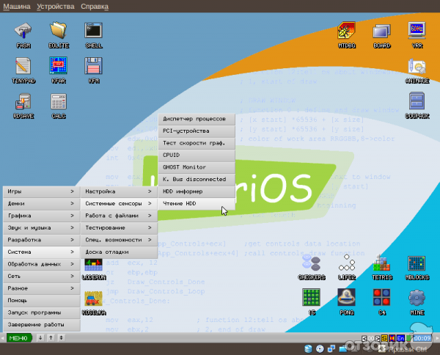Choose Завершение работы in the main menu
The image size is (440, 355).
click(x=40, y=324)
